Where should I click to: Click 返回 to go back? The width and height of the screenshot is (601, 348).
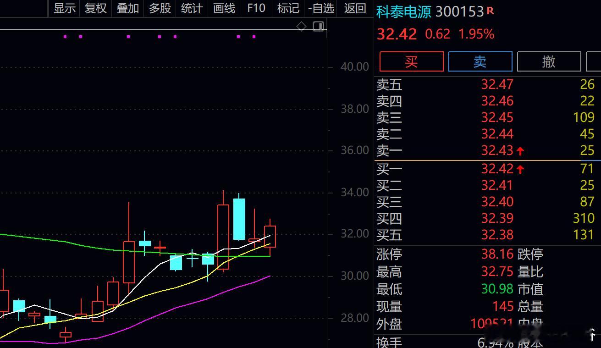coord(355,8)
